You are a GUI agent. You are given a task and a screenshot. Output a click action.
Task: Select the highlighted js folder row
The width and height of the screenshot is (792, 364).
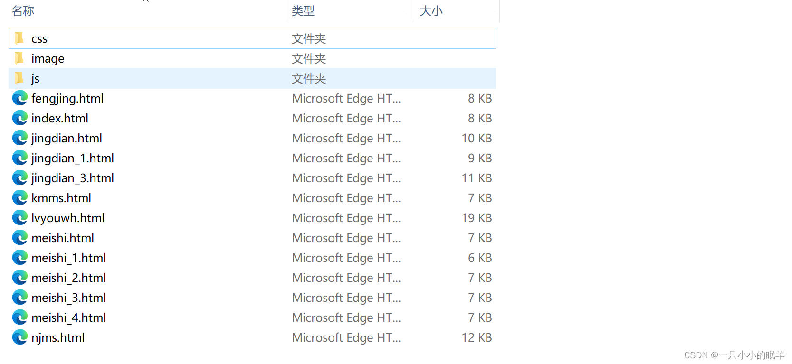(x=190, y=78)
